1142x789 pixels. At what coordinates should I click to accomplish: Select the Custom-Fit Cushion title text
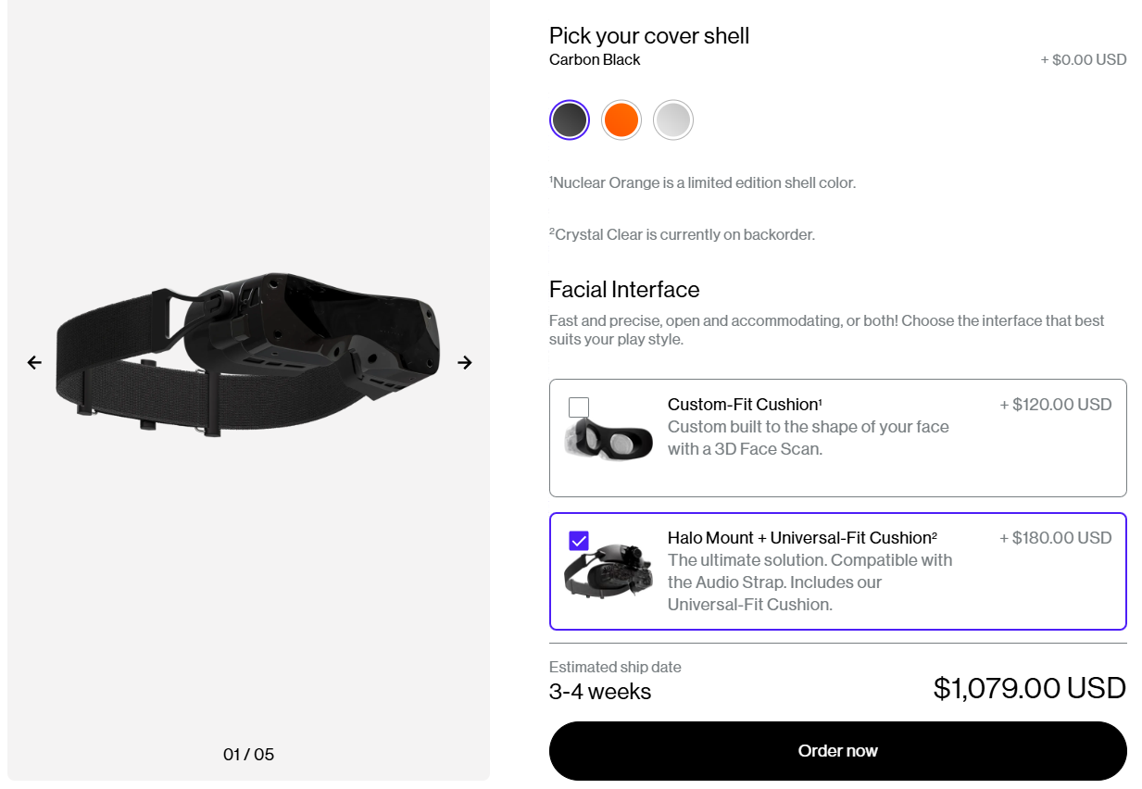click(x=745, y=405)
